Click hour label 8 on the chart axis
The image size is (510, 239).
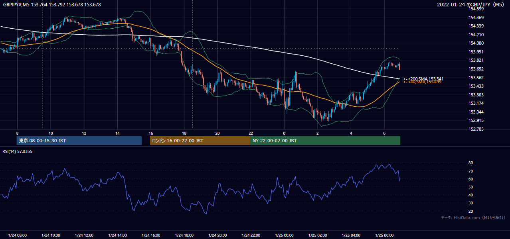point(17,133)
